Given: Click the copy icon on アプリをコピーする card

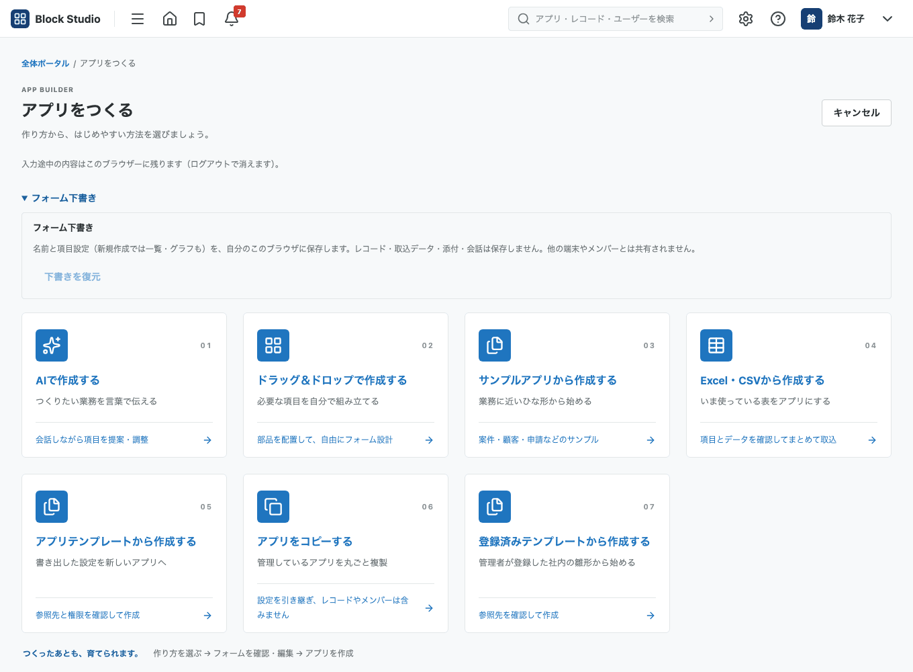Looking at the screenshot, I should coord(273,507).
